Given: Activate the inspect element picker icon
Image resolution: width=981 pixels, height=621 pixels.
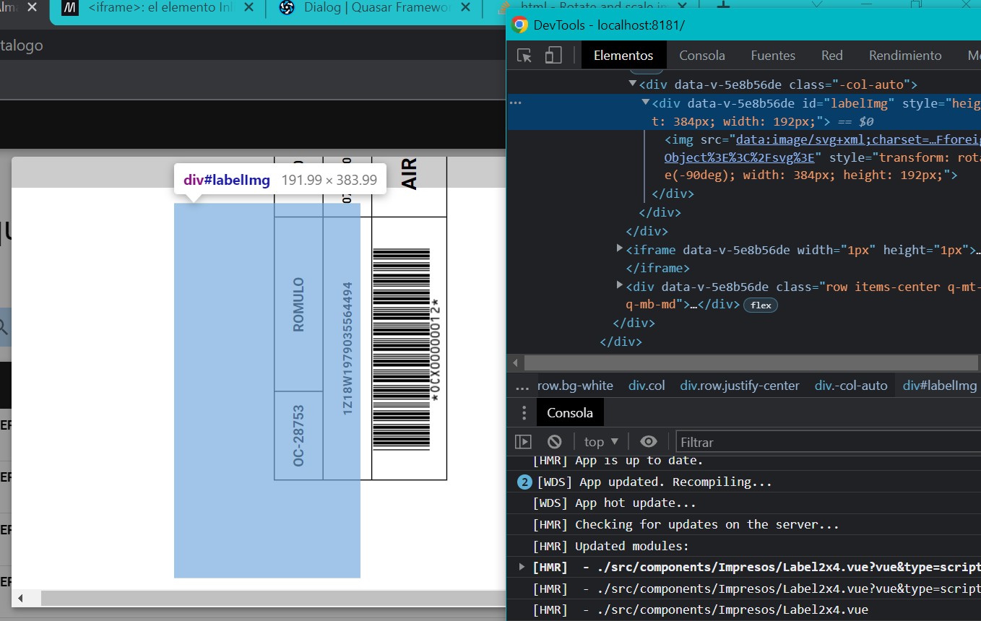Looking at the screenshot, I should [524, 56].
